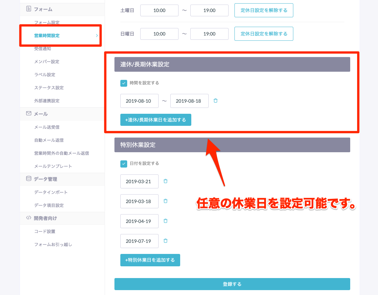
Task: Open the 自動メール返信 menu item
Action: [49, 140]
